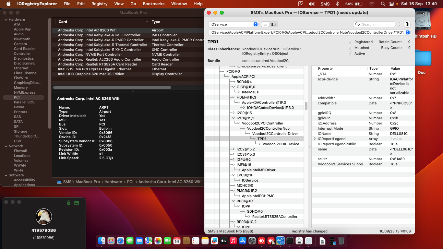443x249 pixels.
Task: Toggle the Active checkbox
Action: [x=350, y=53]
